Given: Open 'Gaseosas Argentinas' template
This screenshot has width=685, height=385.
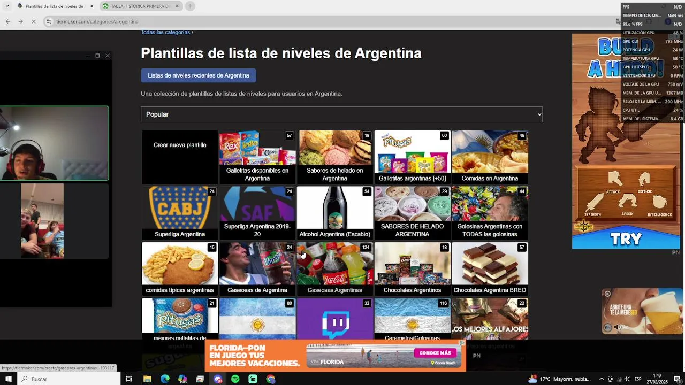Looking at the screenshot, I should coord(335,269).
